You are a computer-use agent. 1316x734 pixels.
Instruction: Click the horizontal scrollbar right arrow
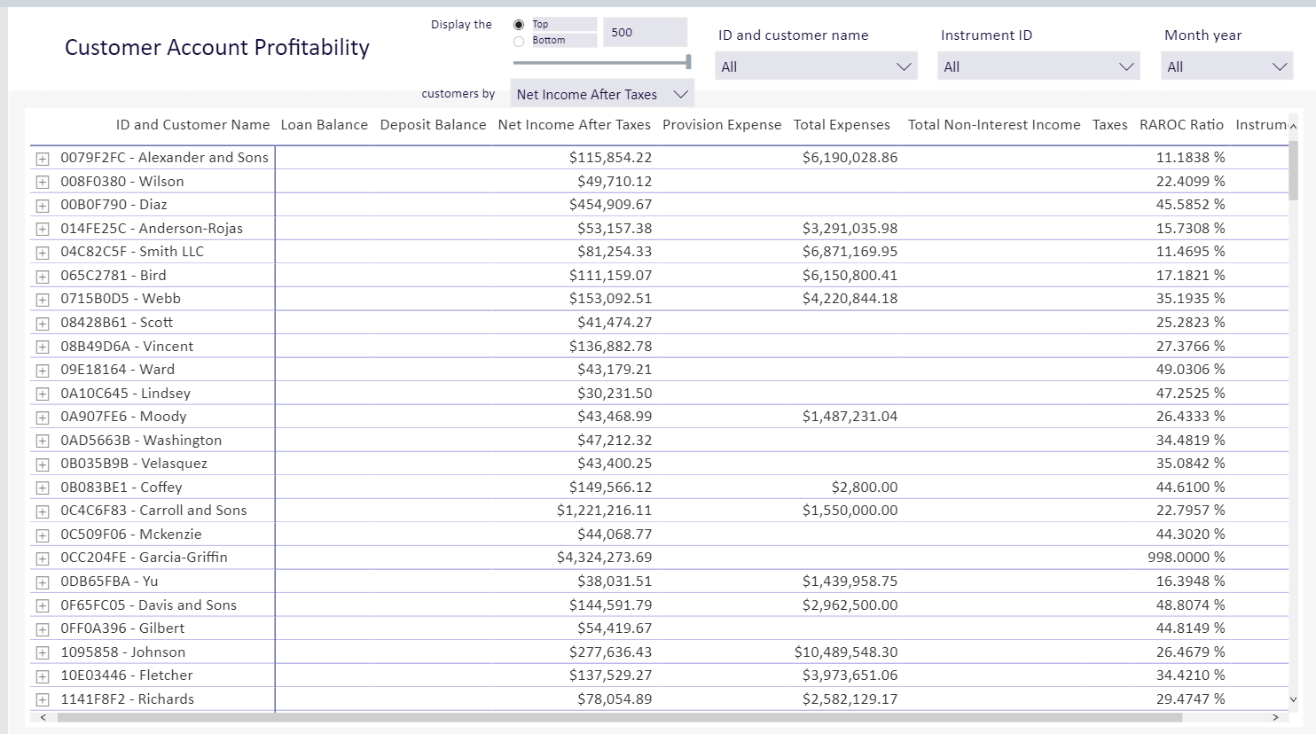[1275, 717]
